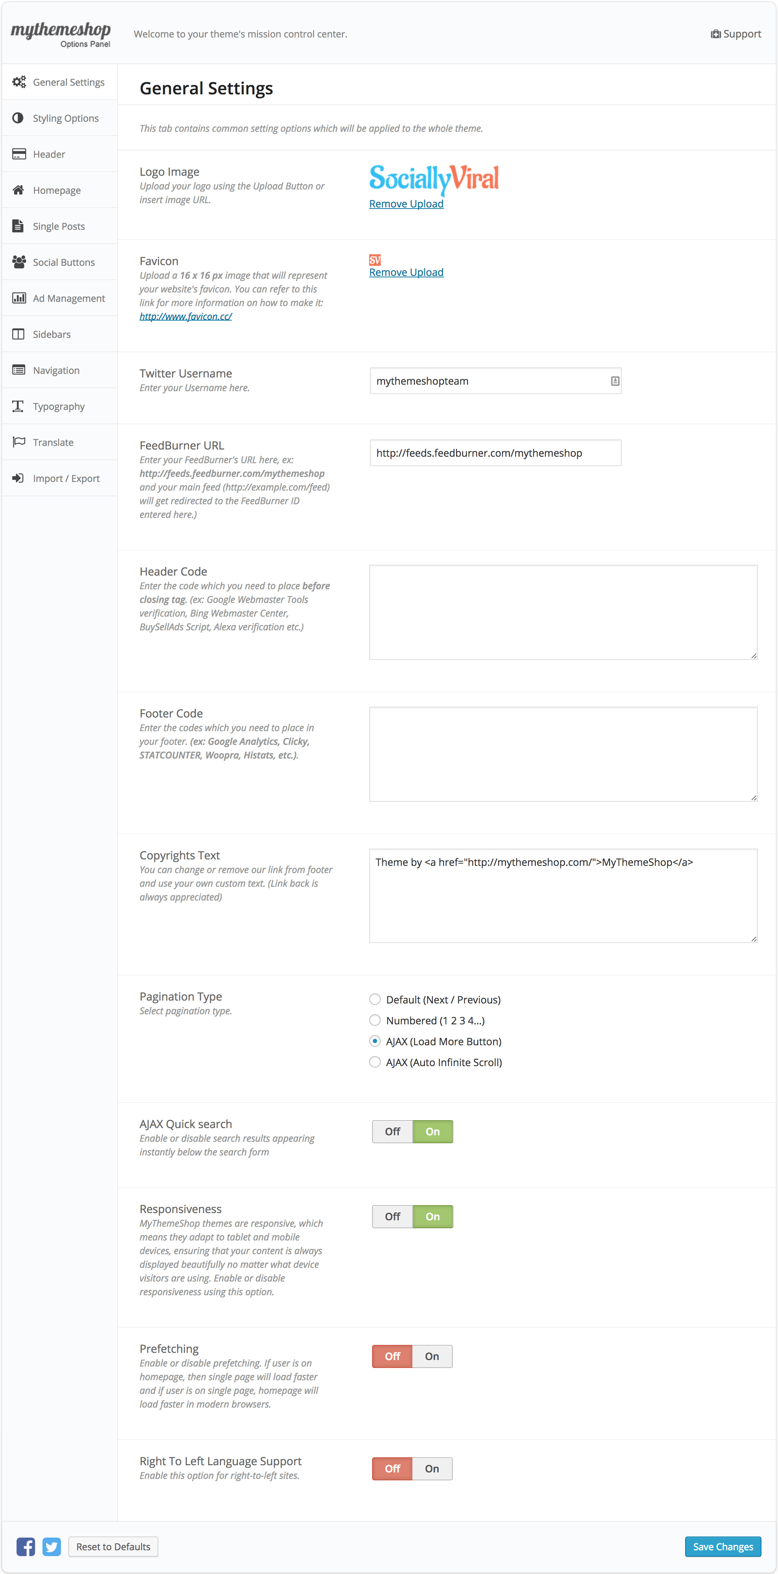Select Numbered (1 2 3 4...) pagination
The height and width of the screenshot is (1574, 778).
[x=375, y=1020]
